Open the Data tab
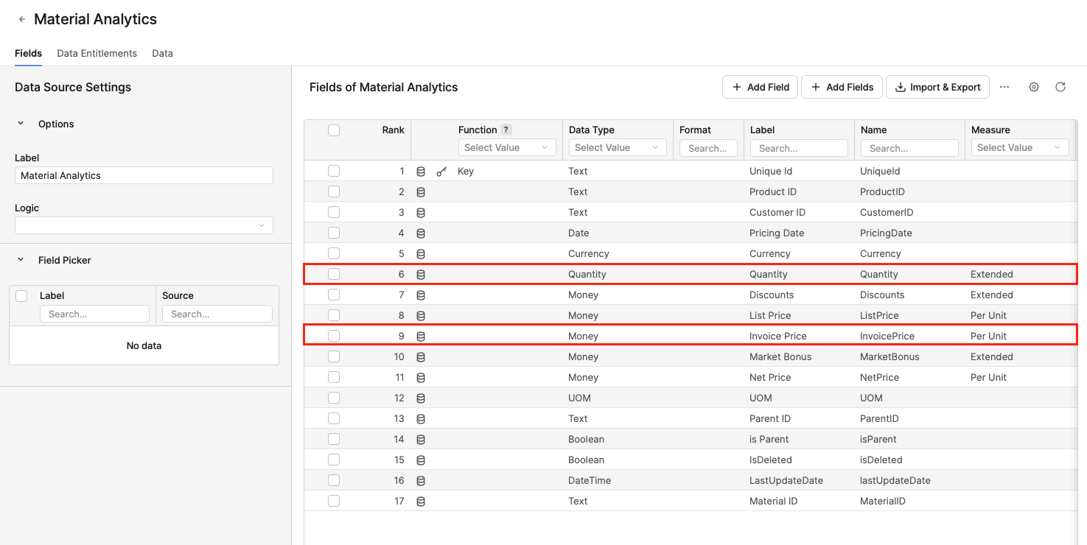The width and height of the screenshot is (1087, 545). pyautogui.click(x=162, y=53)
